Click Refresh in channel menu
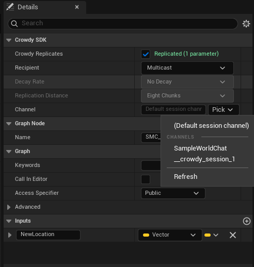 (x=185, y=177)
